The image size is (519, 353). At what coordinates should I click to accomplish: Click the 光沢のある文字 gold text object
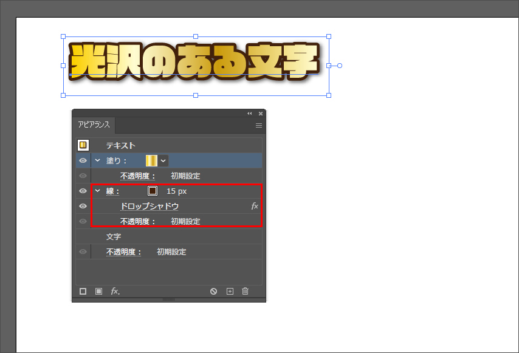[194, 62]
